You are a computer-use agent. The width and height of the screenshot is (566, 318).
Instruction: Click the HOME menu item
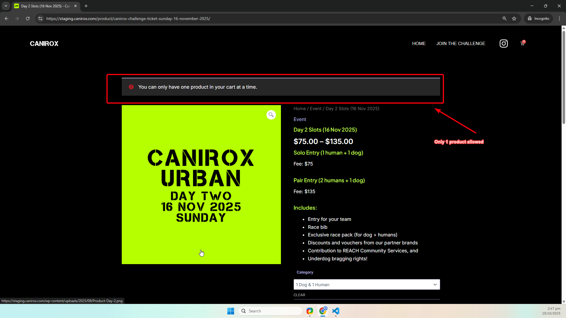(x=419, y=44)
